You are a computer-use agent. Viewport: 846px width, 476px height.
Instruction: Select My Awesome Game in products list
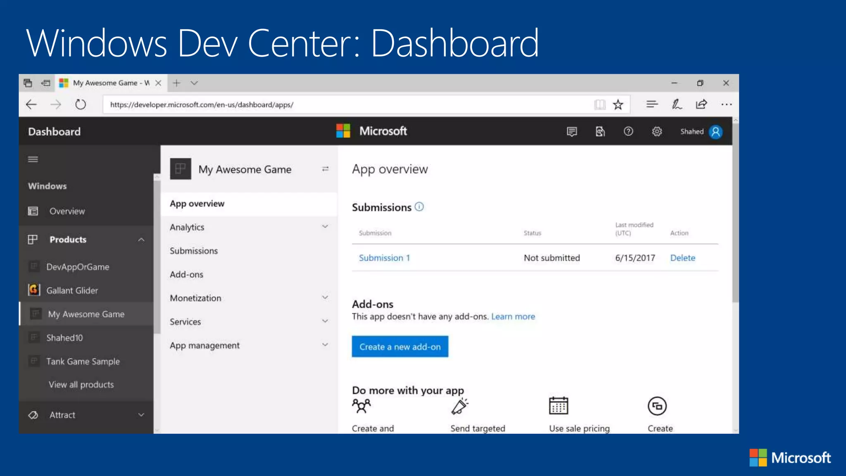tap(86, 314)
